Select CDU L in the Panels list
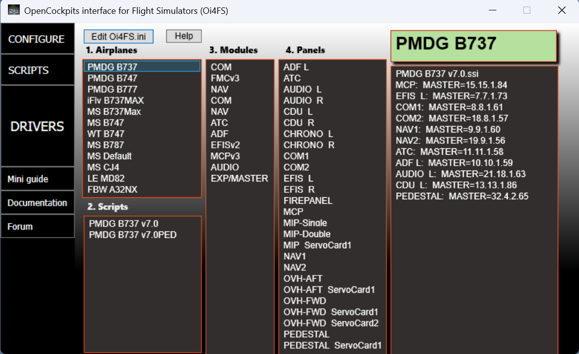 [x=298, y=111]
